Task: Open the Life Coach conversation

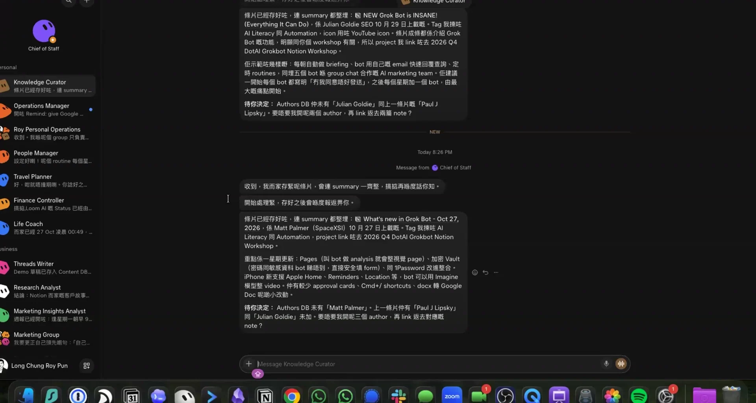Action: point(48,227)
